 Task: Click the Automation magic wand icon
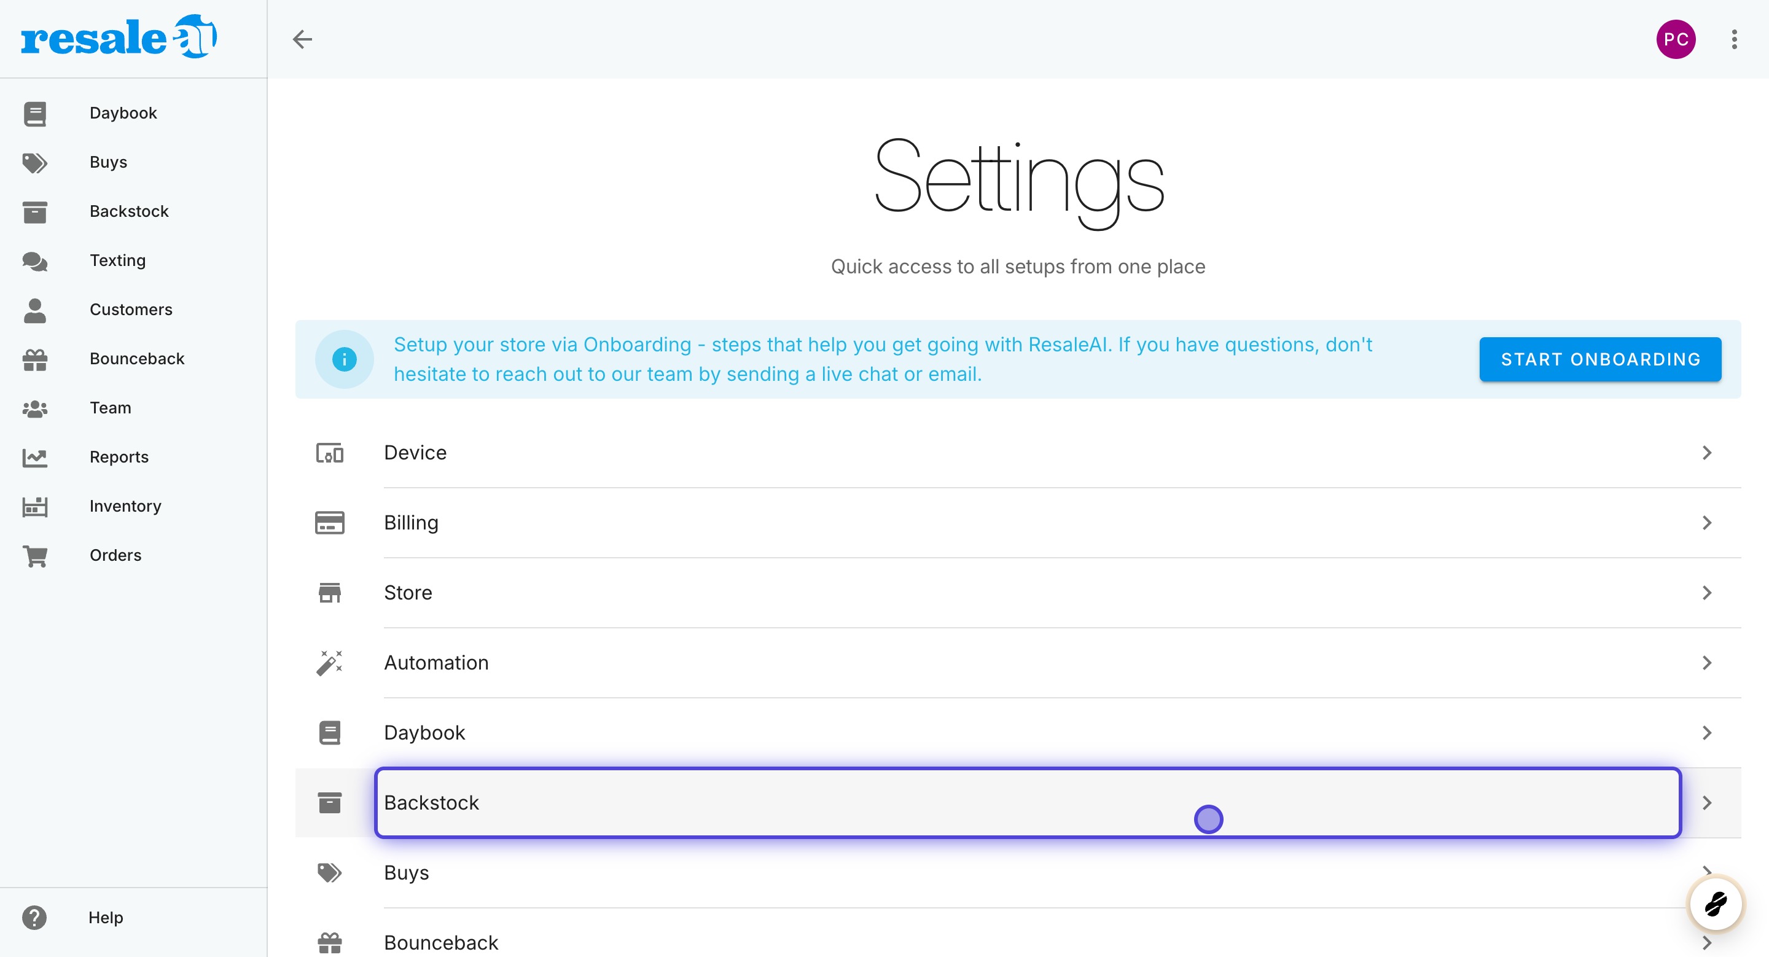(330, 663)
